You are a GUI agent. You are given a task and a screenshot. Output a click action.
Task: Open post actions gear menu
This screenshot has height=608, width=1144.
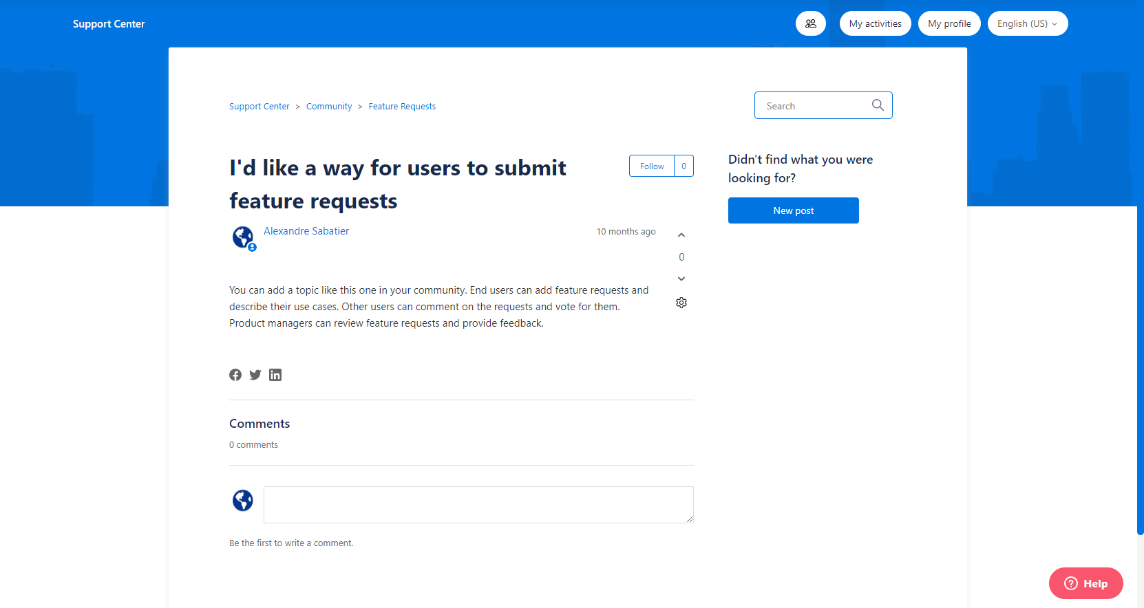681,303
